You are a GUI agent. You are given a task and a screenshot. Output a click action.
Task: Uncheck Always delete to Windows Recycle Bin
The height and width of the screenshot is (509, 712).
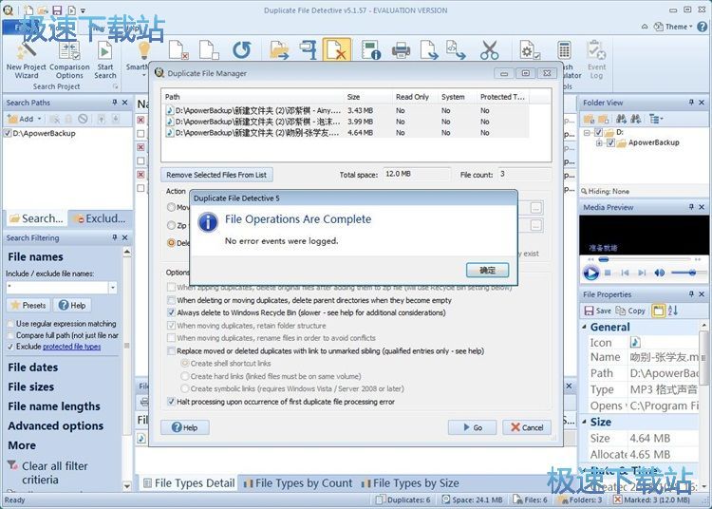coord(171,312)
